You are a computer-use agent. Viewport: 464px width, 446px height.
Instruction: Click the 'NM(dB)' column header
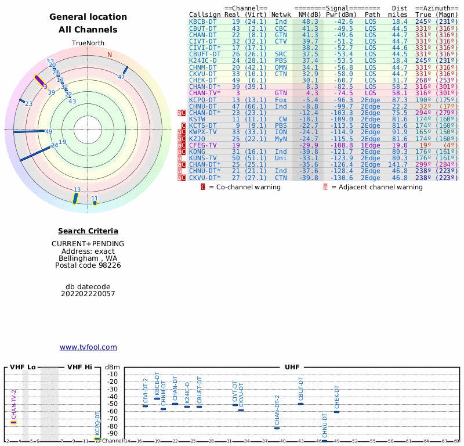pos(310,15)
